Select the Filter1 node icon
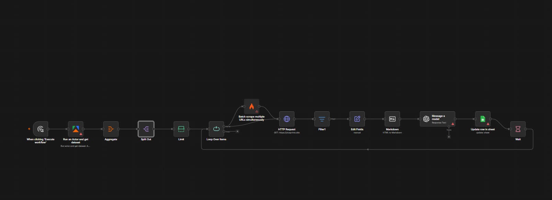The width and height of the screenshot is (552, 200). click(x=322, y=119)
